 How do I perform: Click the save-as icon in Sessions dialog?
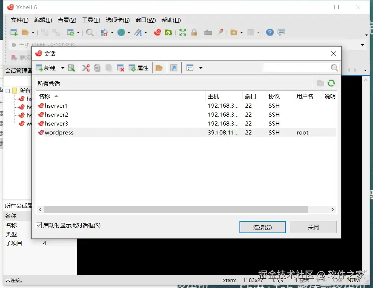coord(71,68)
